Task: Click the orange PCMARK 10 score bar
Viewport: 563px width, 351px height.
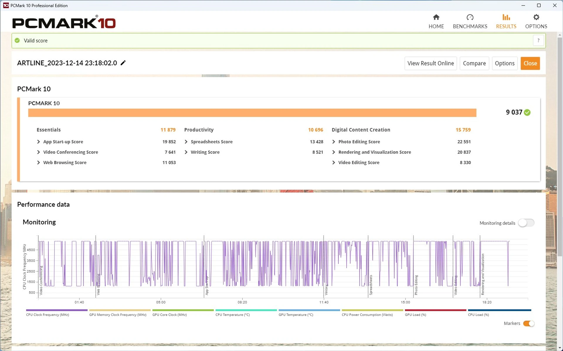Action: point(252,113)
